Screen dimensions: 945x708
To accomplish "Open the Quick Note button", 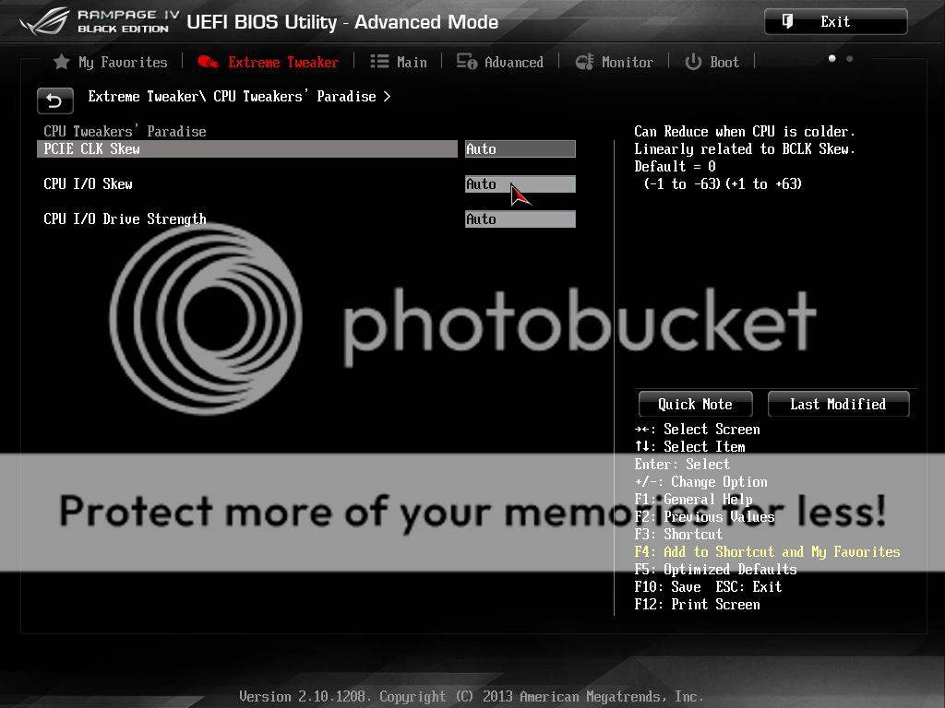I will pos(695,404).
